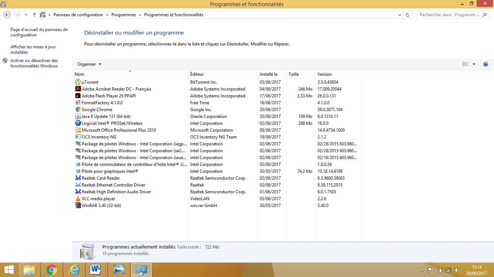Select Microsoft Office Professional Plus 2010 row
The height and width of the screenshot is (277, 494).
point(119,130)
